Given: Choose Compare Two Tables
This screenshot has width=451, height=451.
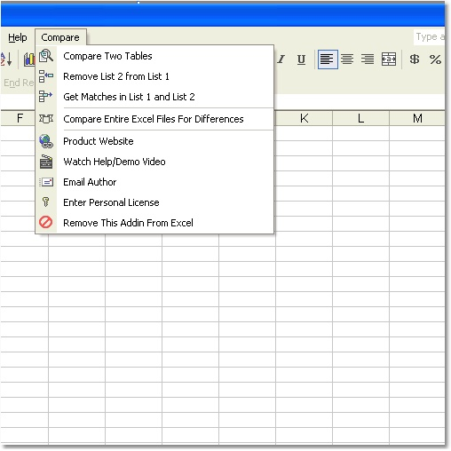Looking at the screenshot, I should pos(154,56).
